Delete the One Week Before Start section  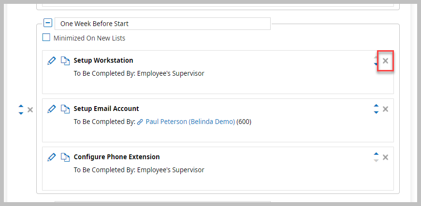click(30, 110)
